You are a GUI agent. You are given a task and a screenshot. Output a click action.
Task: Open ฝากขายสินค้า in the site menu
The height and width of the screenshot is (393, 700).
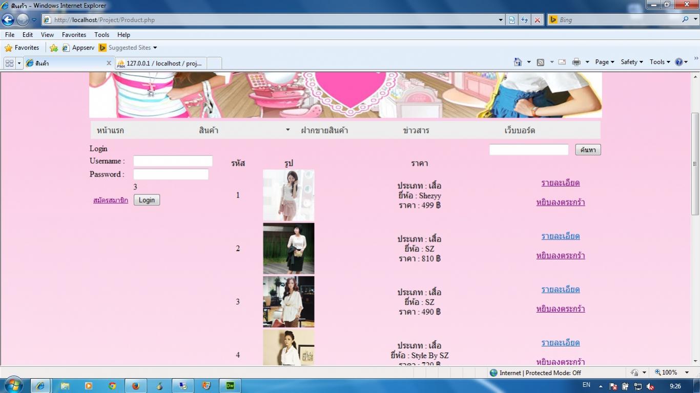324,130
